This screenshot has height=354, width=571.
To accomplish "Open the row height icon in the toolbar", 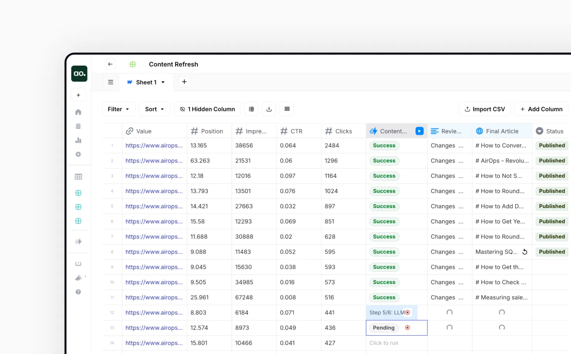I will [x=287, y=109].
